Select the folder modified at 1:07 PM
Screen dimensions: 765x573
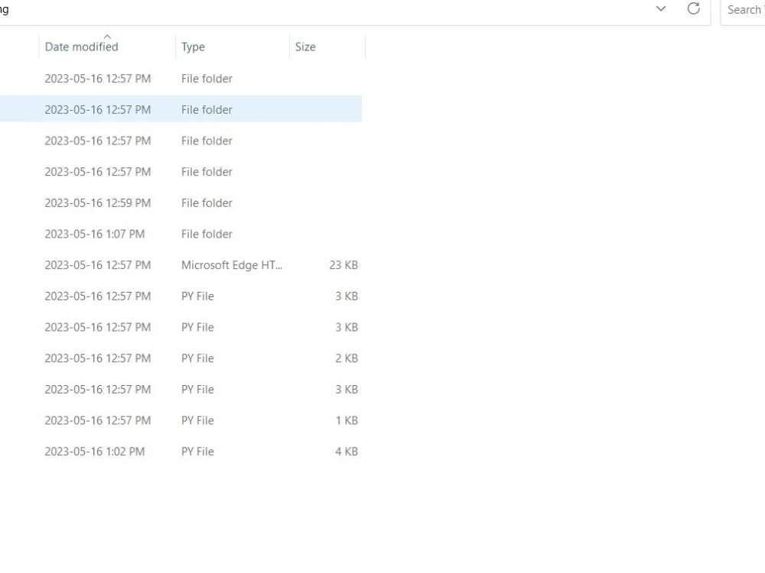click(181, 234)
